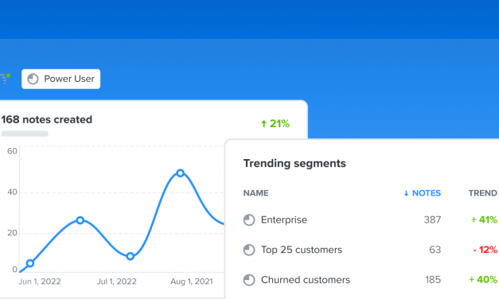
Task: Open the filter icon with green dot
Action: coord(5,78)
